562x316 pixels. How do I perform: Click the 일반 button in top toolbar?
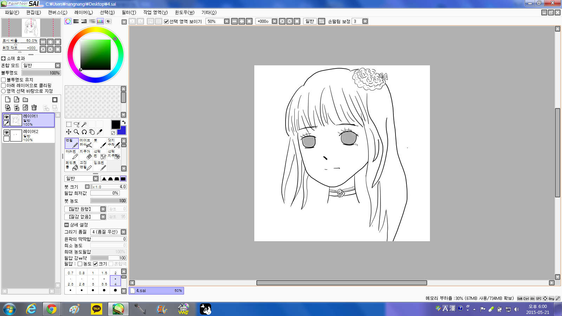pos(310,21)
